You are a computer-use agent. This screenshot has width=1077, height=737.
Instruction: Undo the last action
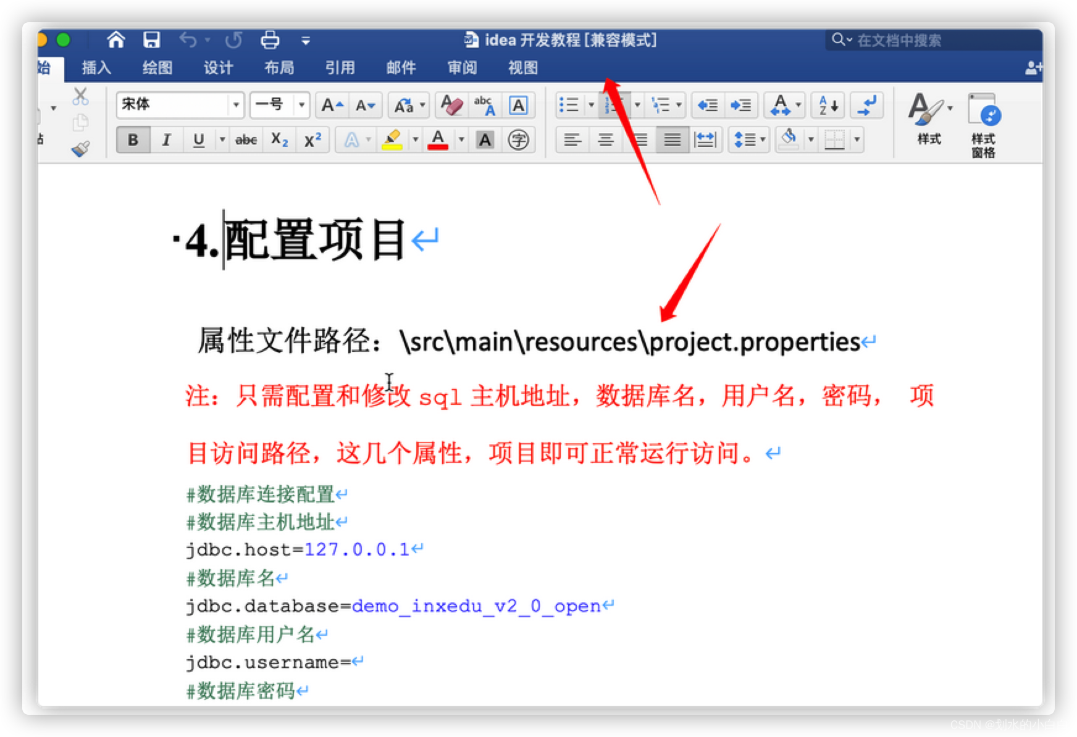(188, 40)
